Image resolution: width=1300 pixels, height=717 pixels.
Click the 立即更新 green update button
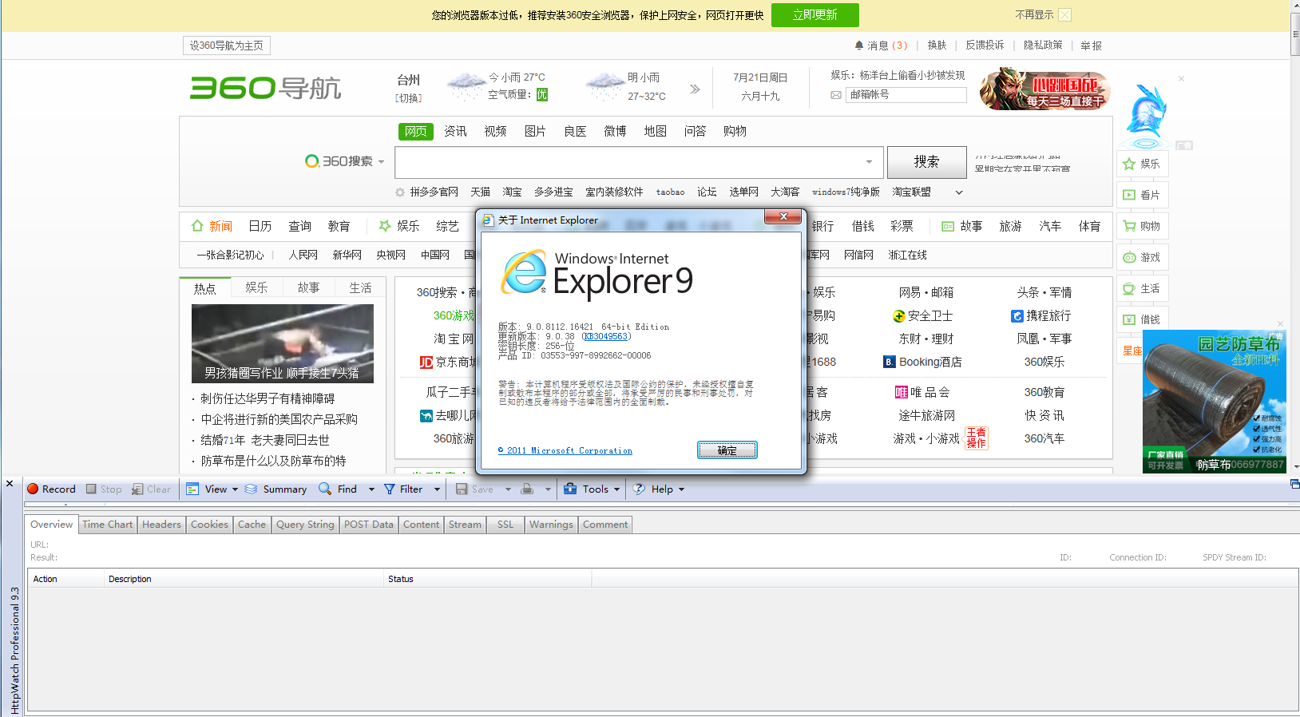[x=814, y=15]
